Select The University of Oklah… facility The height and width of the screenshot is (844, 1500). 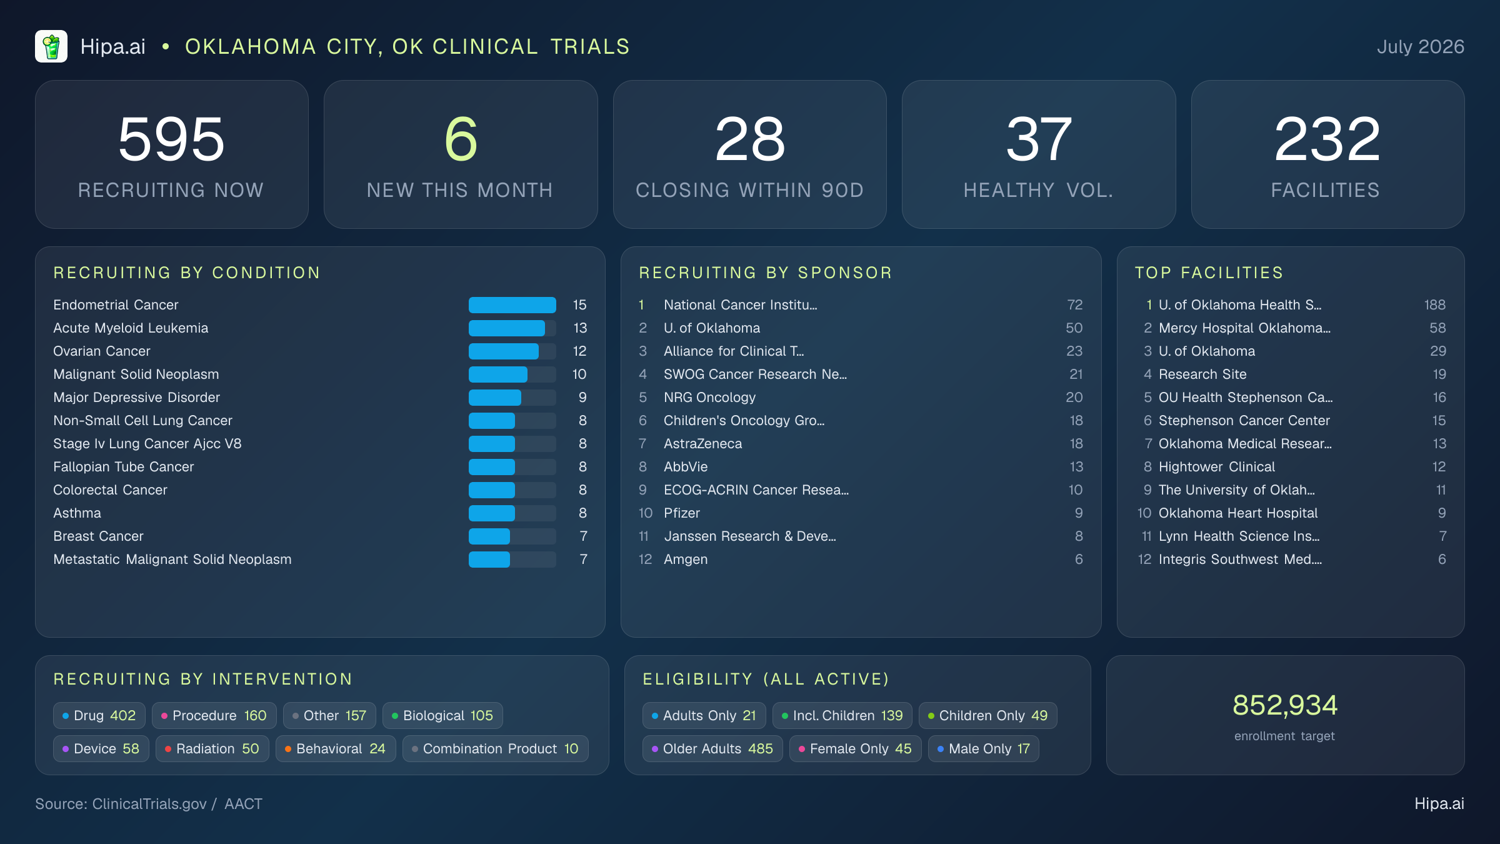pos(1291,490)
